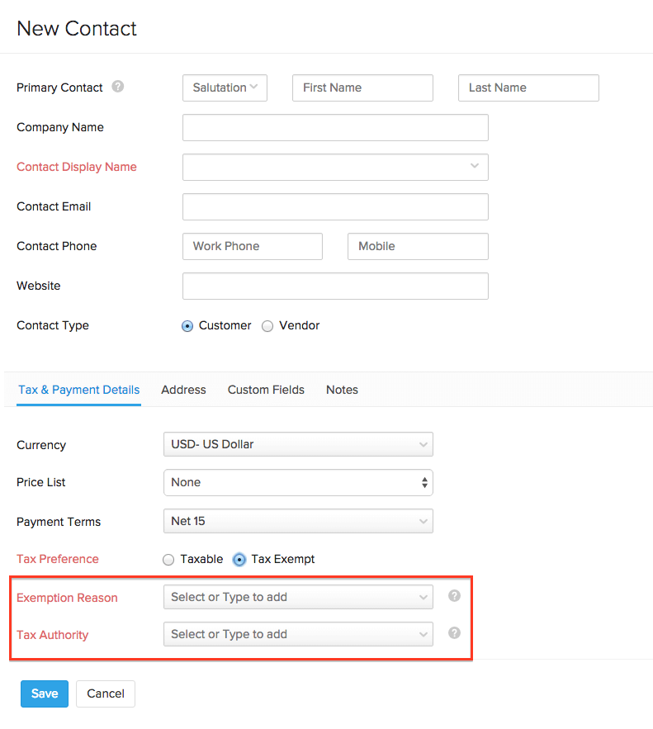Click the First Name input field
The height and width of the screenshot is (729, 653).
click(x=362, y=88)
